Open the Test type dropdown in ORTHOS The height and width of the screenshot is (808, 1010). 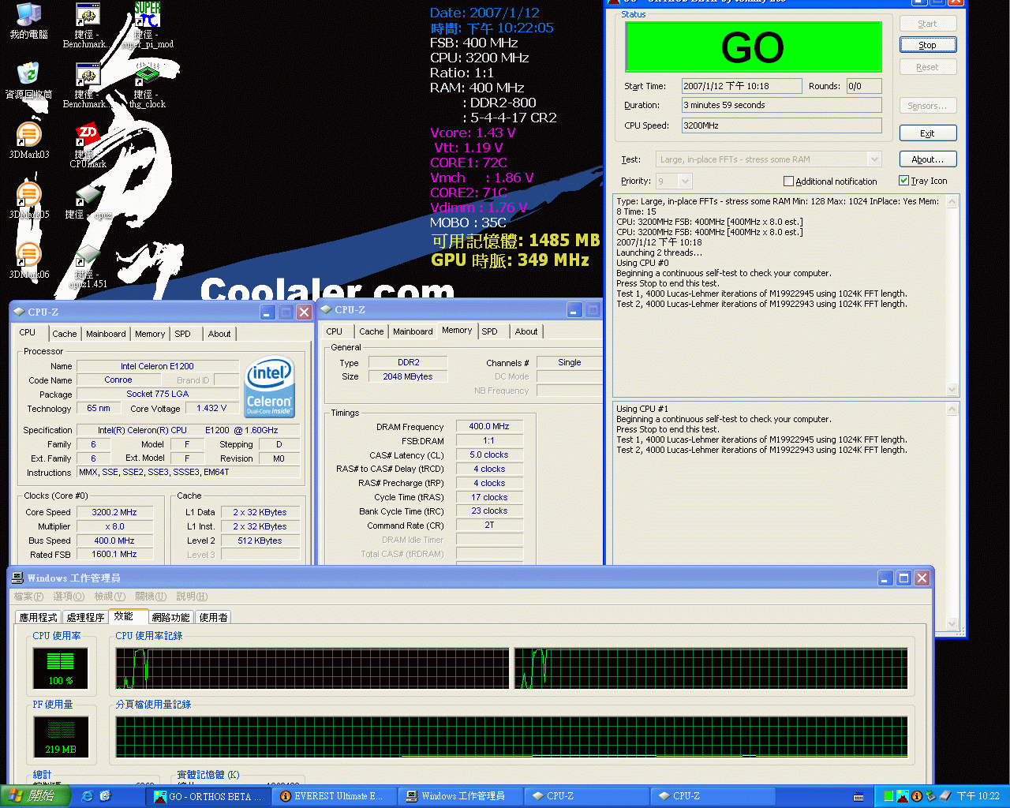pyautogui.click(x=874, y=159)
